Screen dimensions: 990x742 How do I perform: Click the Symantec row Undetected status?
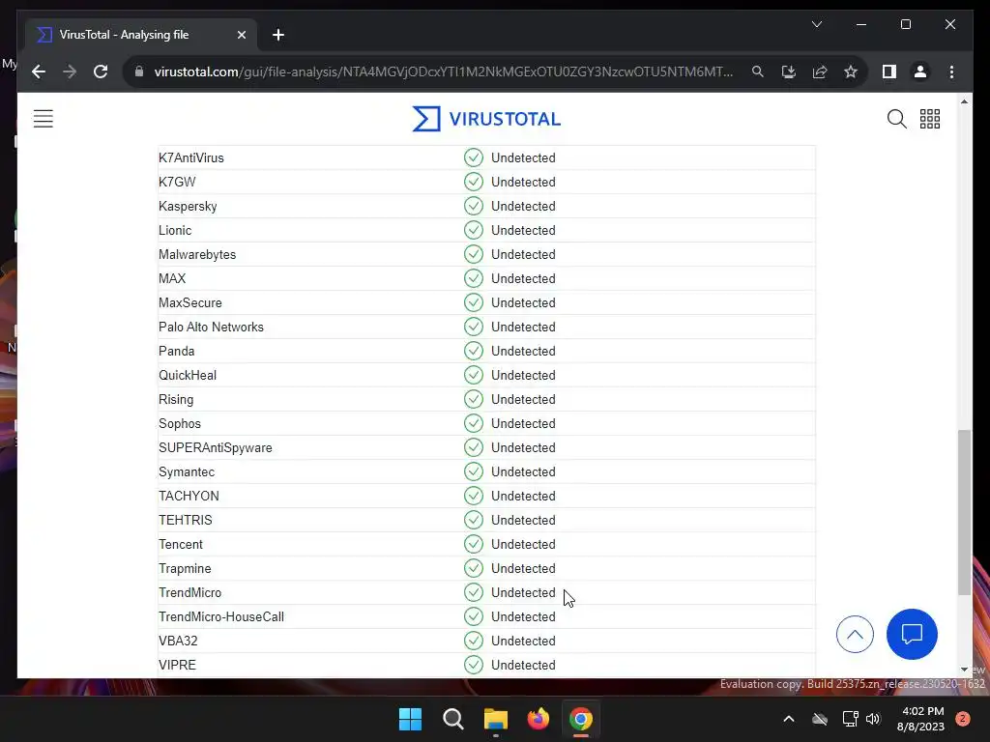coord(523,471)
